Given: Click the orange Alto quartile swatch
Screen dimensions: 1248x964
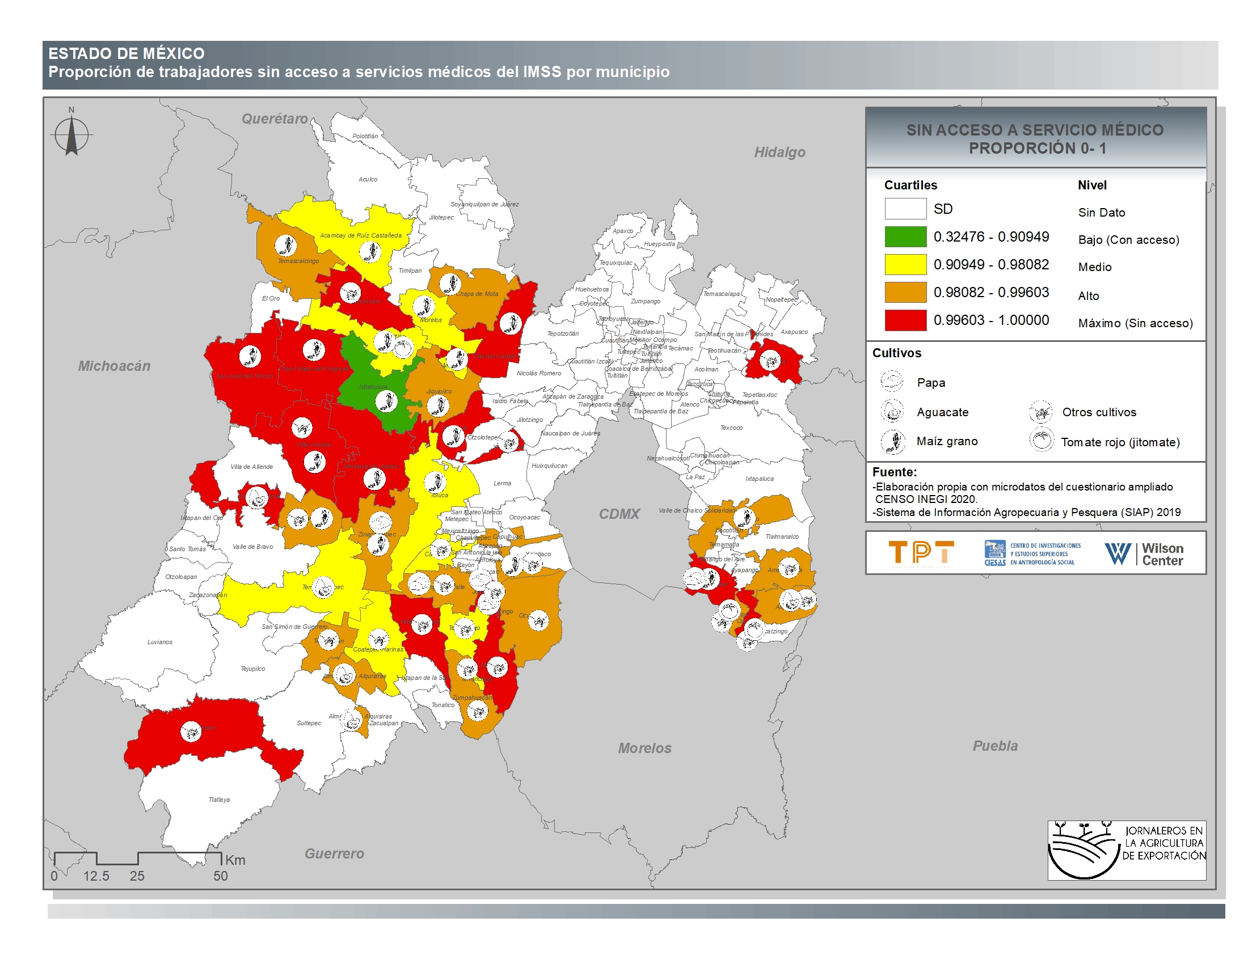Looking at the screenshot, I should click(x=905, y=293).
